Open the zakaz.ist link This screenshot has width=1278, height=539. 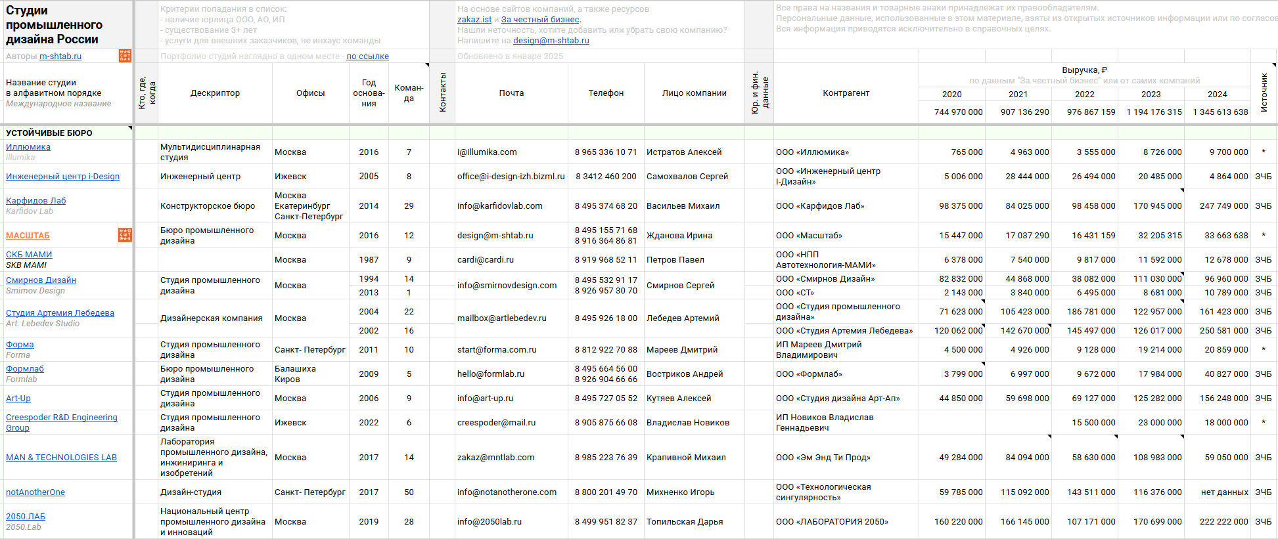[474, 20]
